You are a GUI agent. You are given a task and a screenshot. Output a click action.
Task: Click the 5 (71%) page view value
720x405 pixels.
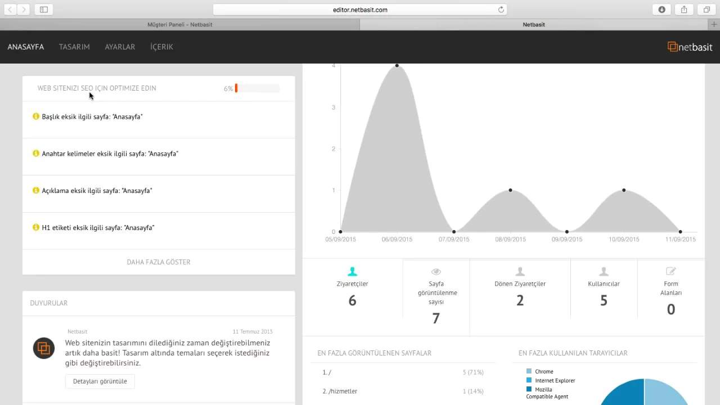(473, 372)
